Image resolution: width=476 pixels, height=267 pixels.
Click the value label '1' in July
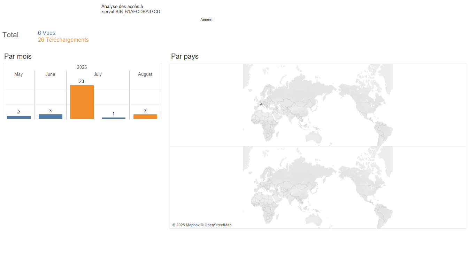[x=114, y=114]
